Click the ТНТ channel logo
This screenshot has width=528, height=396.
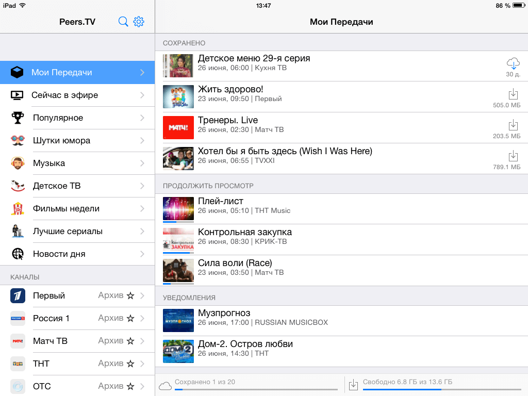click(x=18, y=364)
